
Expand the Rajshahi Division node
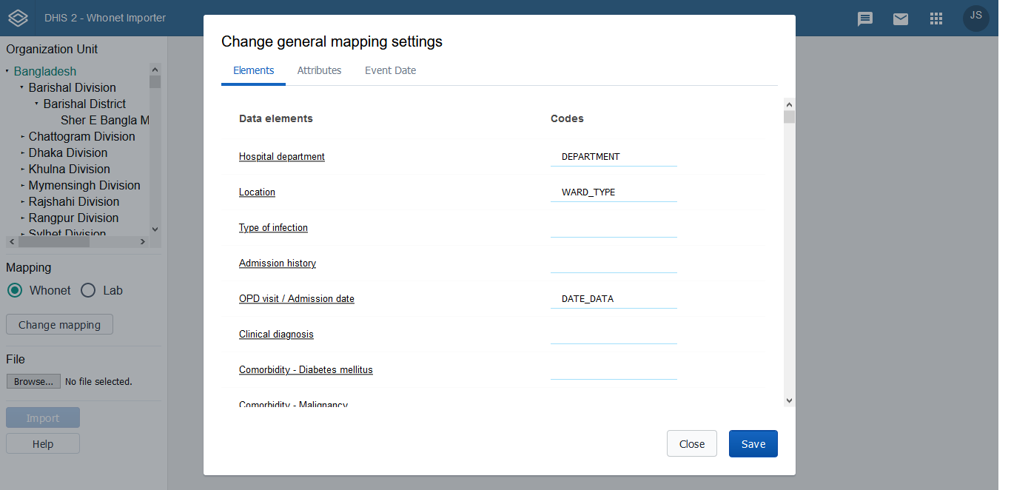coord(22,202)
